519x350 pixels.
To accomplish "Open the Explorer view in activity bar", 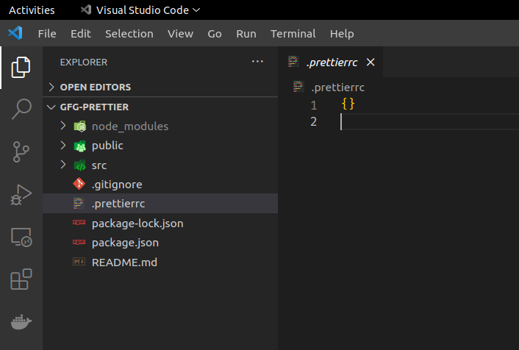I will click(x=21, y=68).
